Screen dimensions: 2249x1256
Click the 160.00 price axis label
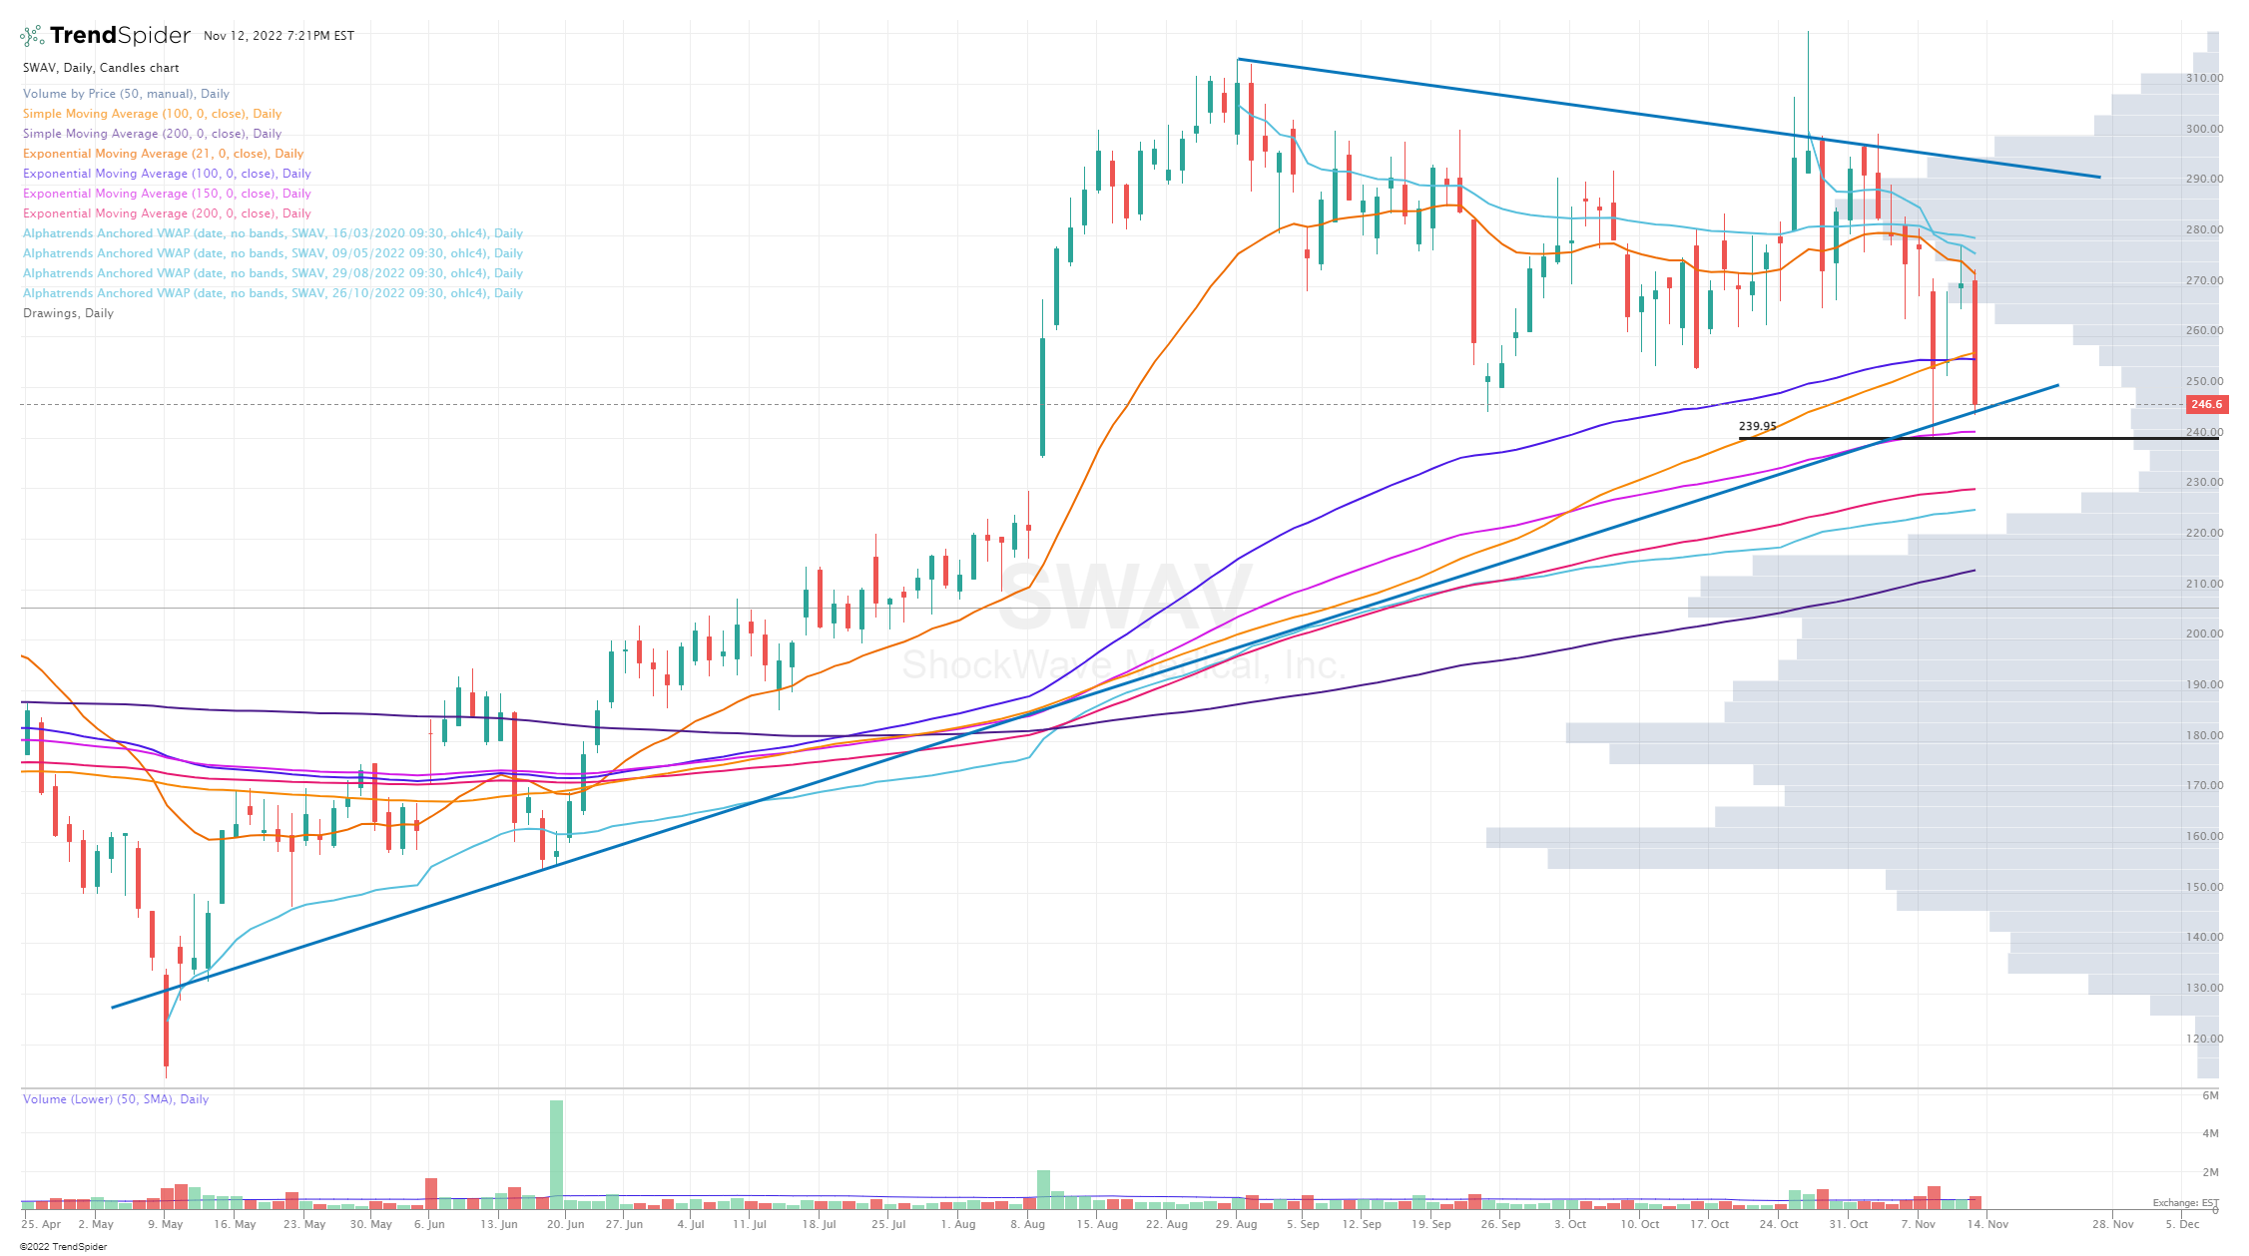(2204, 836)
